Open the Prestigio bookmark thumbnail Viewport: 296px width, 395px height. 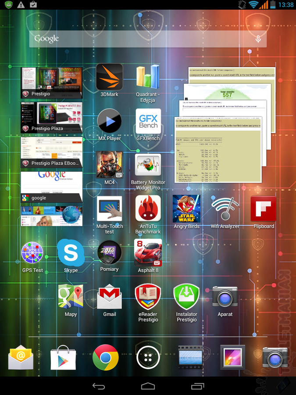click(x=51, y=83)
